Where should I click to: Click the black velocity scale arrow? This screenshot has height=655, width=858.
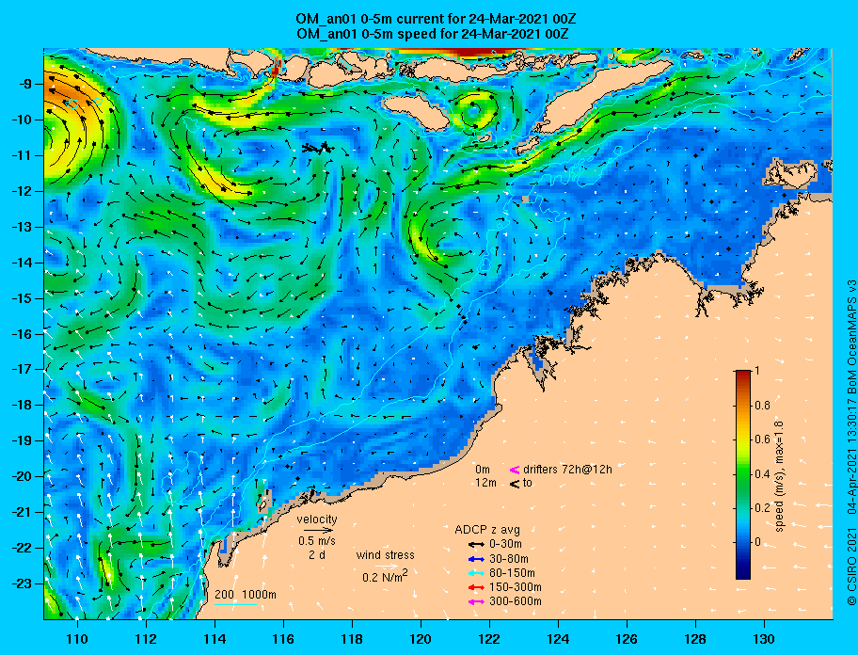318,530
